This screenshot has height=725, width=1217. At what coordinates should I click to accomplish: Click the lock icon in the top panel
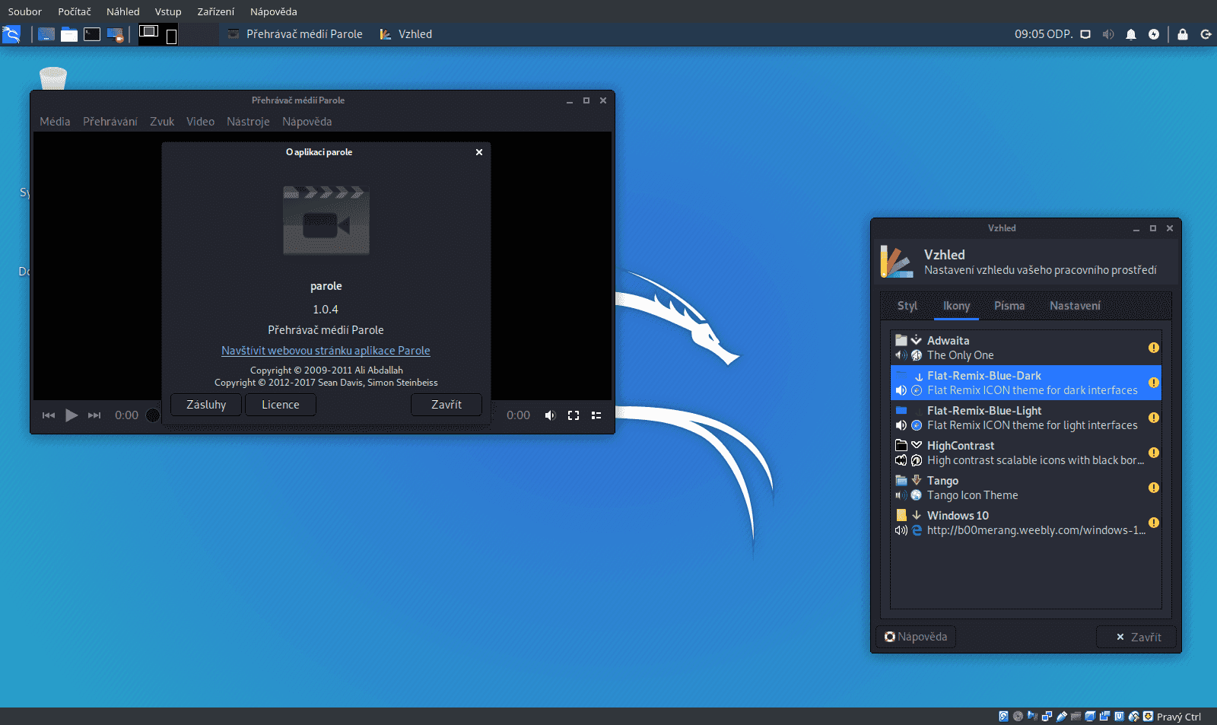tap(1181, 34)
